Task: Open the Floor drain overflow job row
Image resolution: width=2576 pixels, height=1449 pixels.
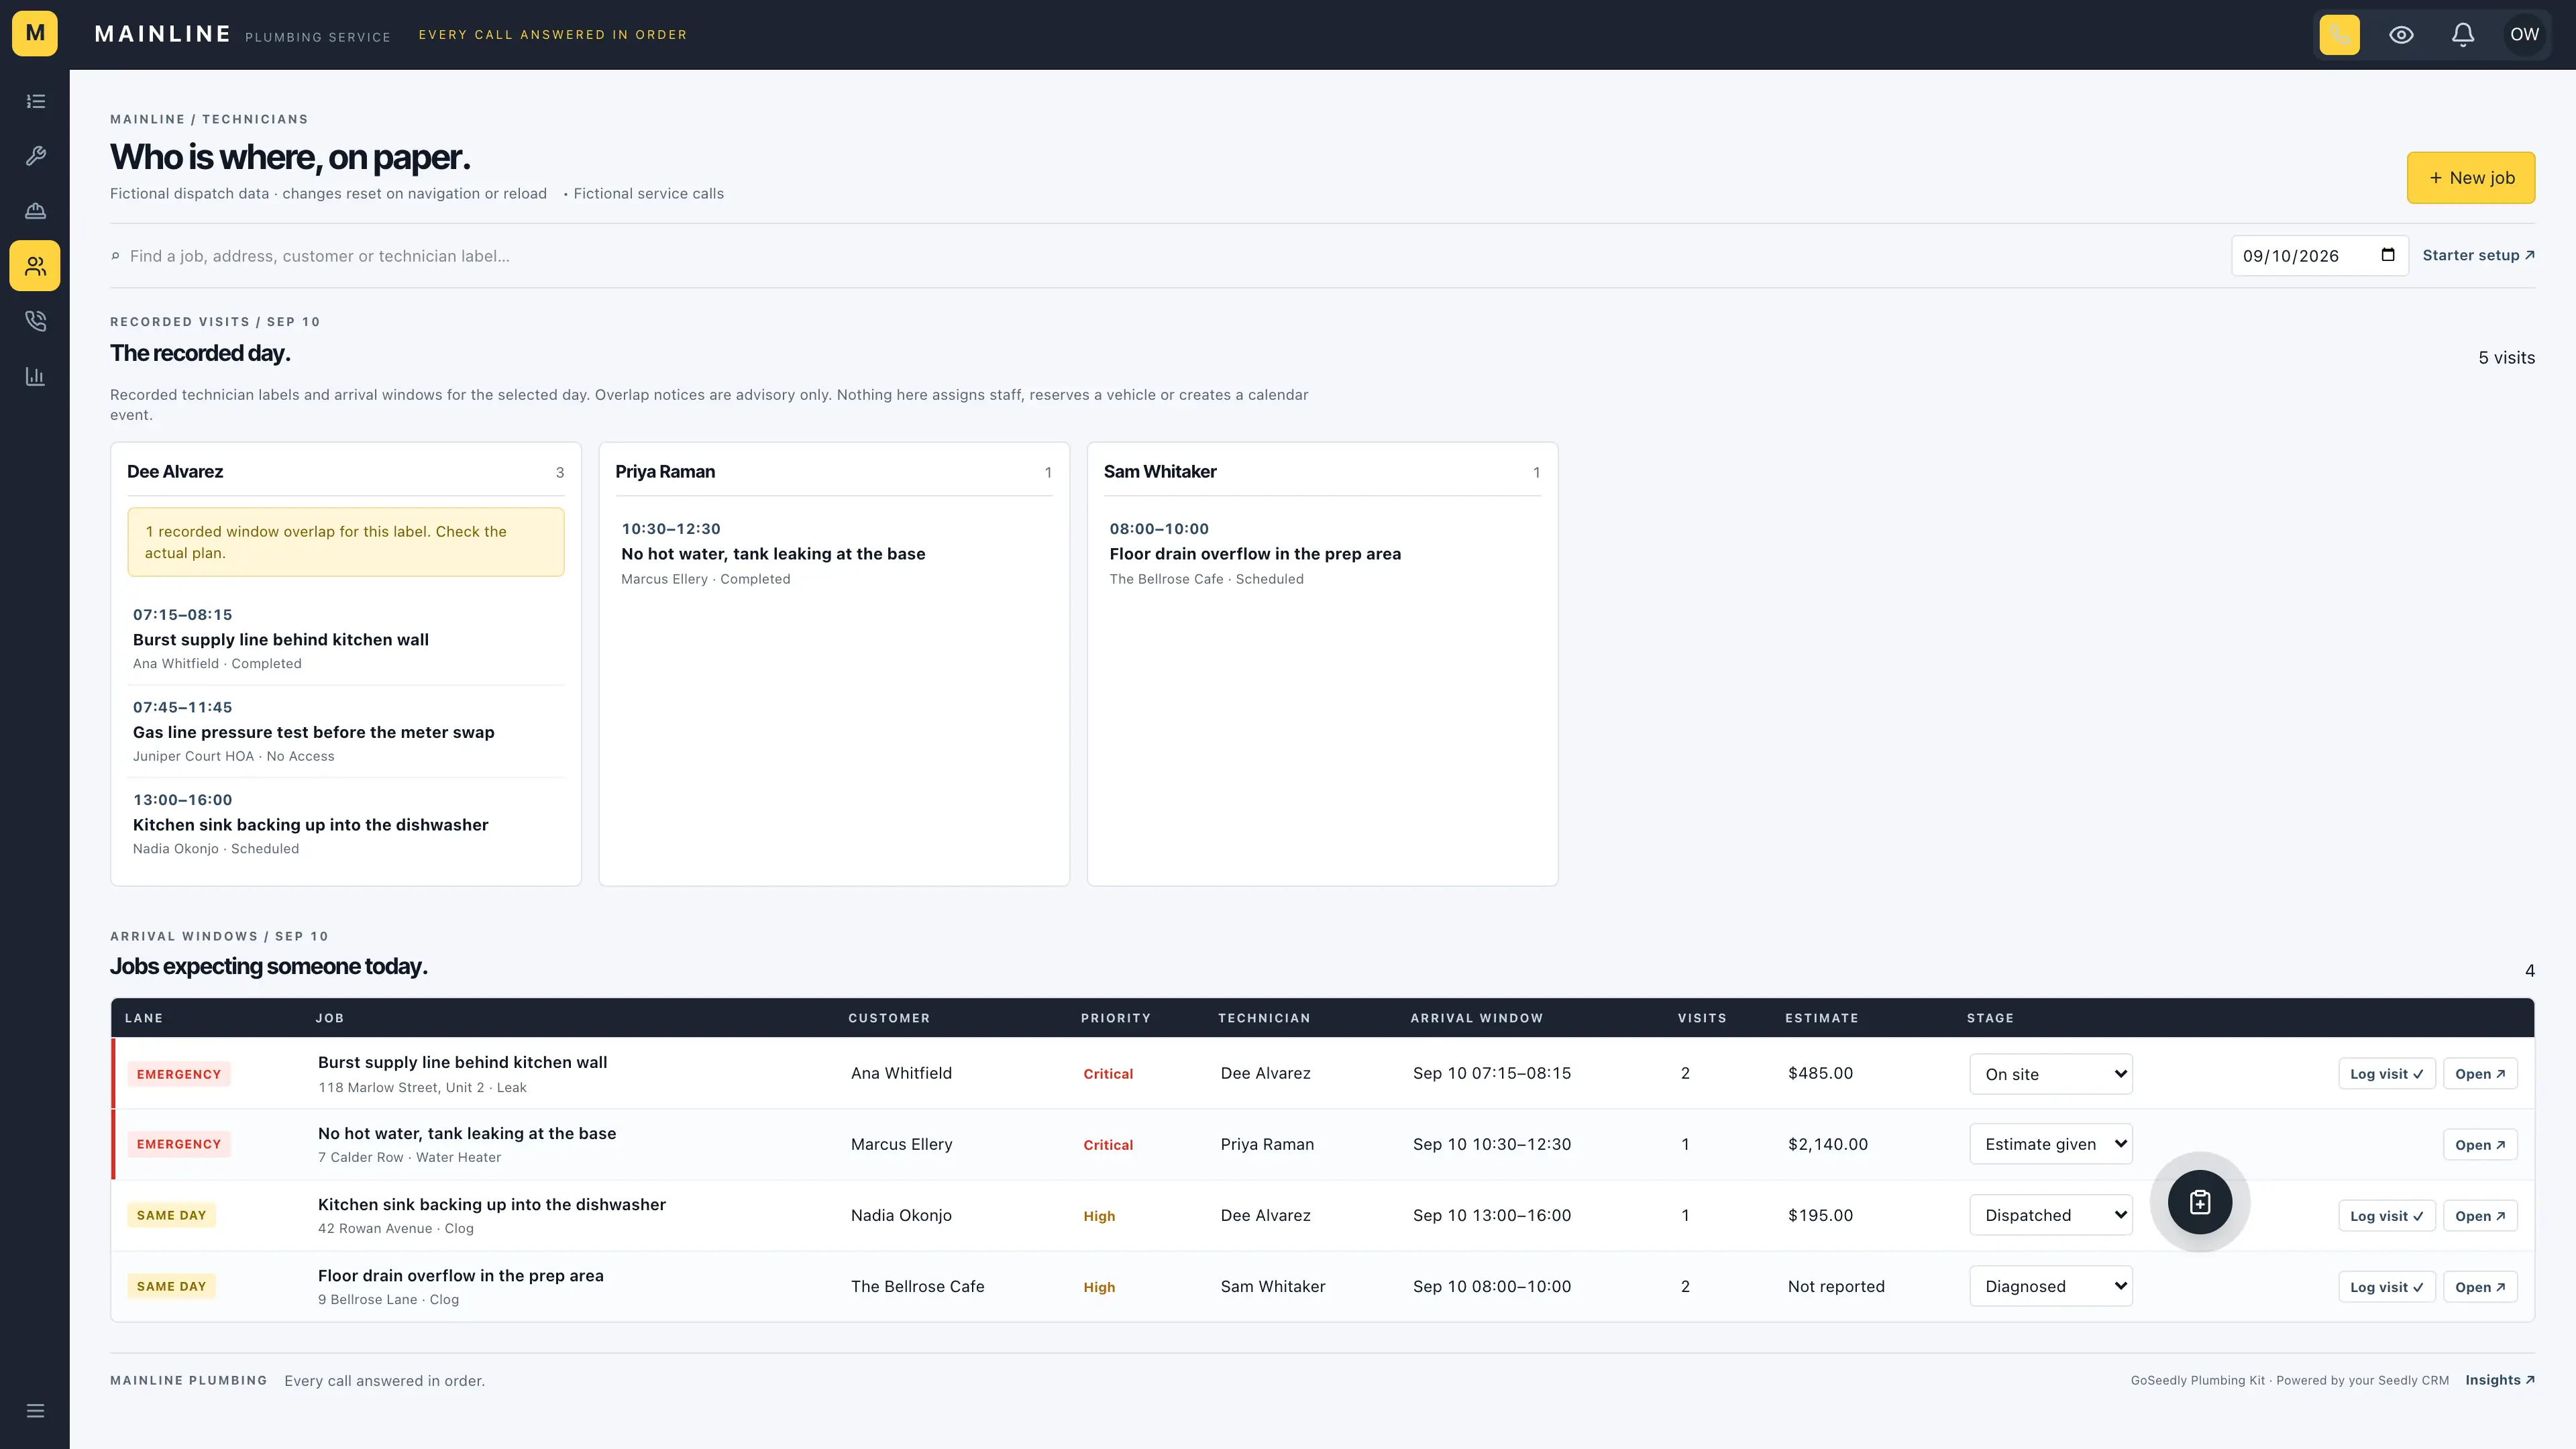Action: pos(2480,1287)
